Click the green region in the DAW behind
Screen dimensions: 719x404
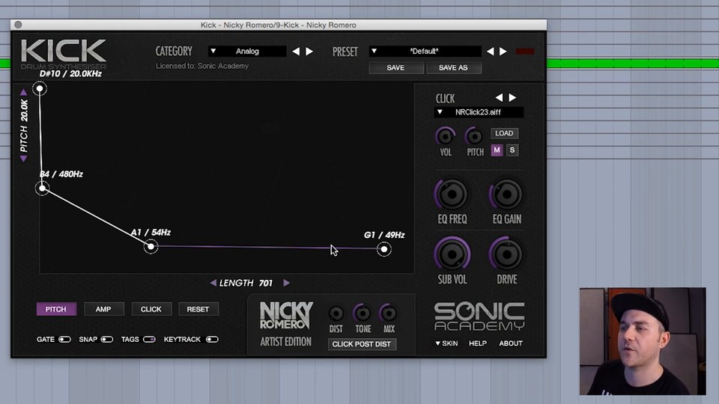pos(633,63)
